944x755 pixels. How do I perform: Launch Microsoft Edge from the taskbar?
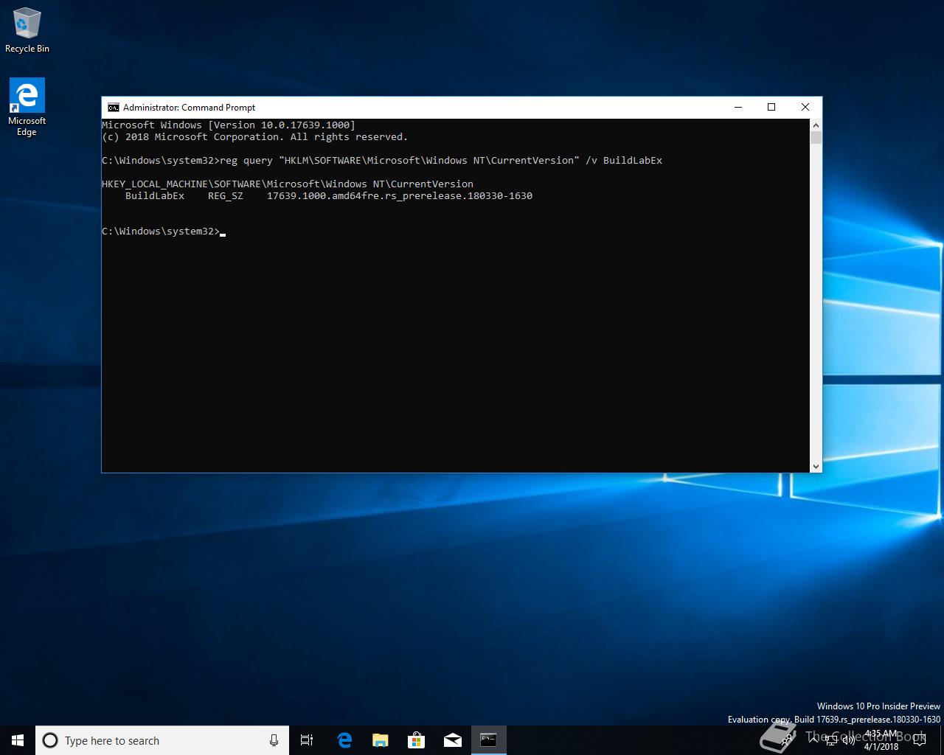coord(344,740)
